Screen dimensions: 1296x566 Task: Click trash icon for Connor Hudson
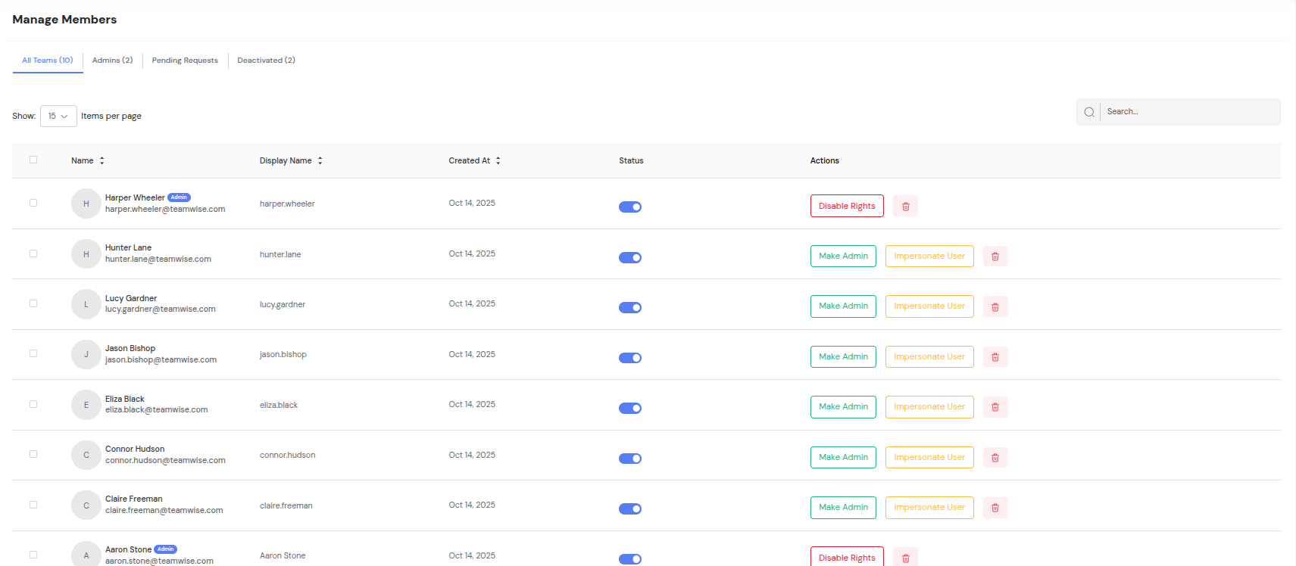tap(995, 458)
